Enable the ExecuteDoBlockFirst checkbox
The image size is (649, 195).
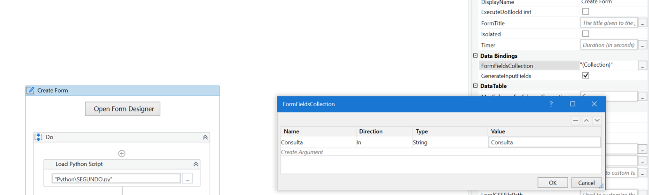[586, 12]
